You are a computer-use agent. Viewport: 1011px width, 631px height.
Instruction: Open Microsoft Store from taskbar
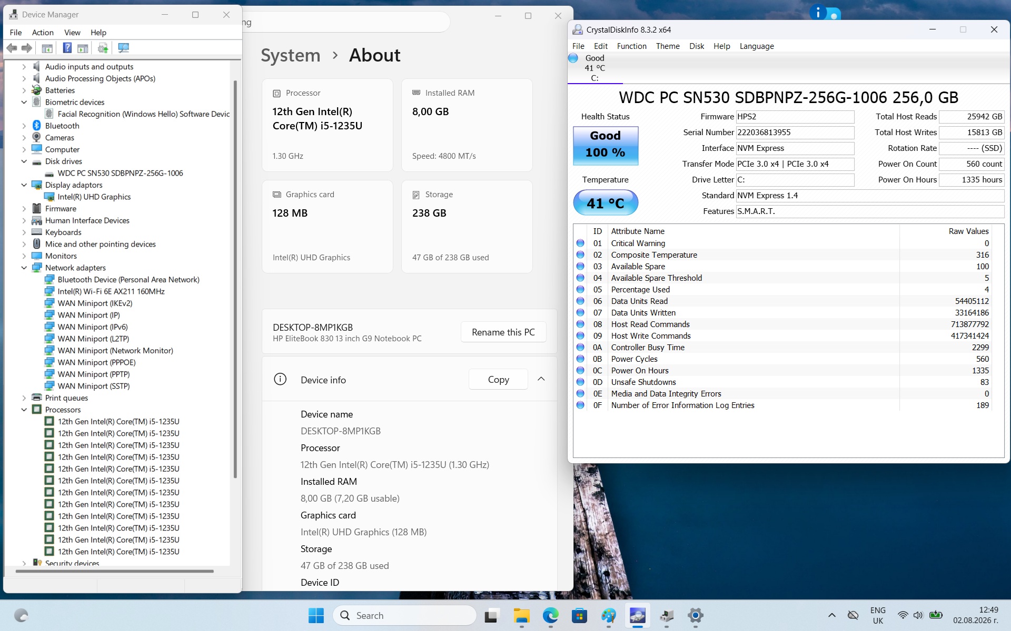pyautogui.click(x=579, y=615)
